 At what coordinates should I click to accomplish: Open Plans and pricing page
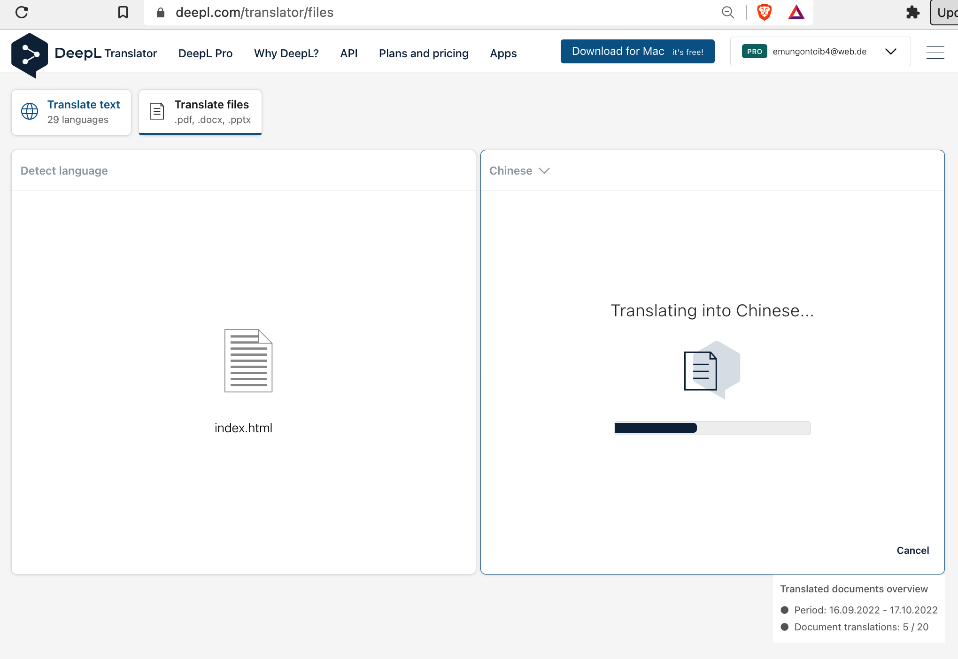pos(424,54)
